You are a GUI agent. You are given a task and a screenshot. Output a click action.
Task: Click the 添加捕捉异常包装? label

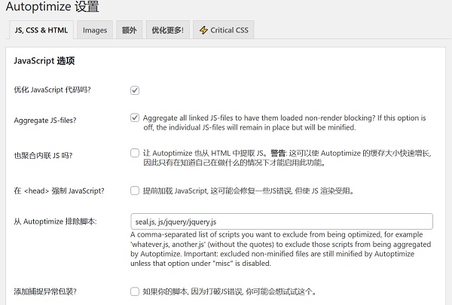[45, 291]
